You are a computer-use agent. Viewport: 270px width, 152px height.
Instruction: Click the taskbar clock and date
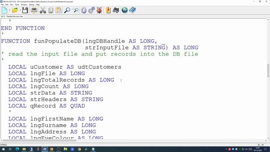pos(258,149)
